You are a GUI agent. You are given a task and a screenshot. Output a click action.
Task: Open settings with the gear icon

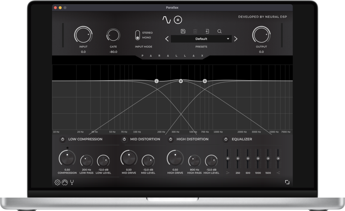click(57, 182)
